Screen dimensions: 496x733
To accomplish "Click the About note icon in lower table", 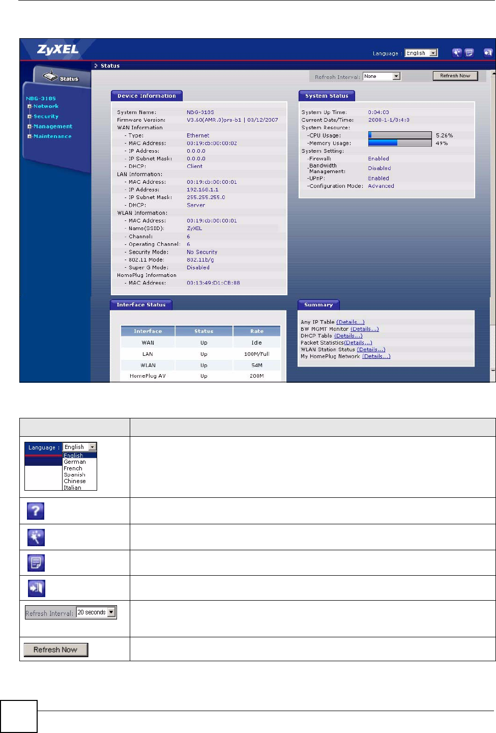I will [x=36, y=562].
